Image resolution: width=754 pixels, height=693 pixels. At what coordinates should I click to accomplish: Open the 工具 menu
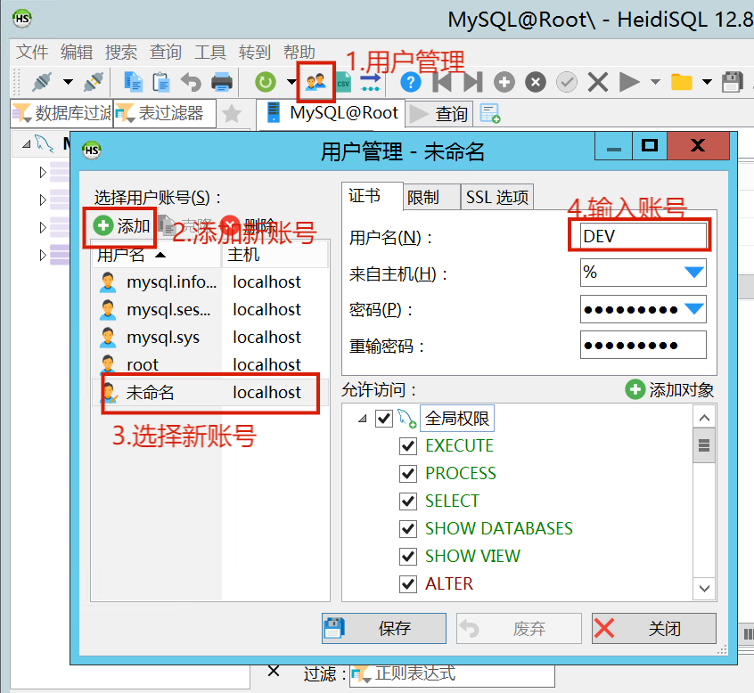(x=210, y=52)
